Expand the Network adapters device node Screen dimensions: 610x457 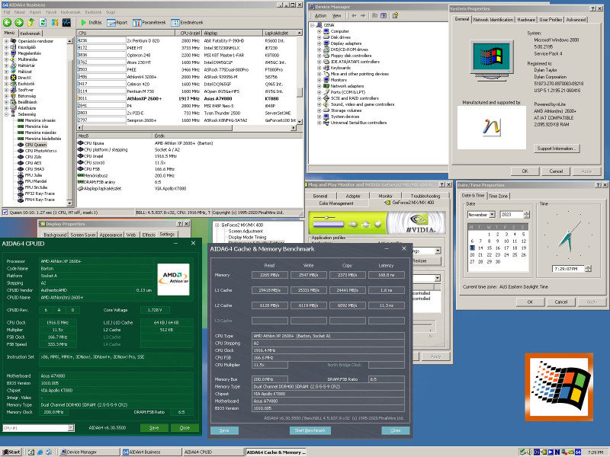(318, 86)
